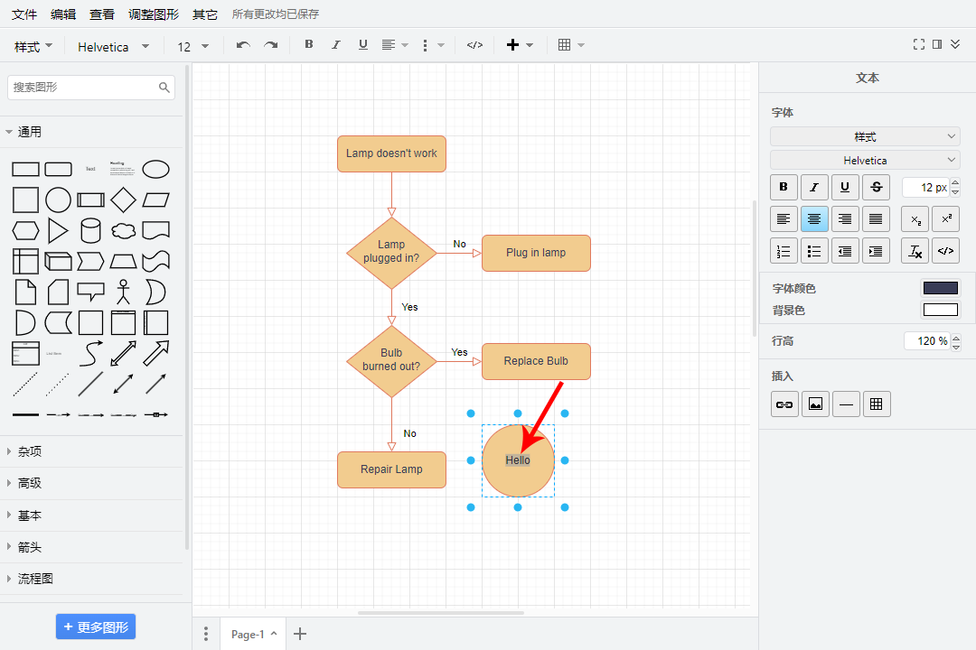
Task: Click the 所有更改均已保存 status link
Action: tap(276, 14)
